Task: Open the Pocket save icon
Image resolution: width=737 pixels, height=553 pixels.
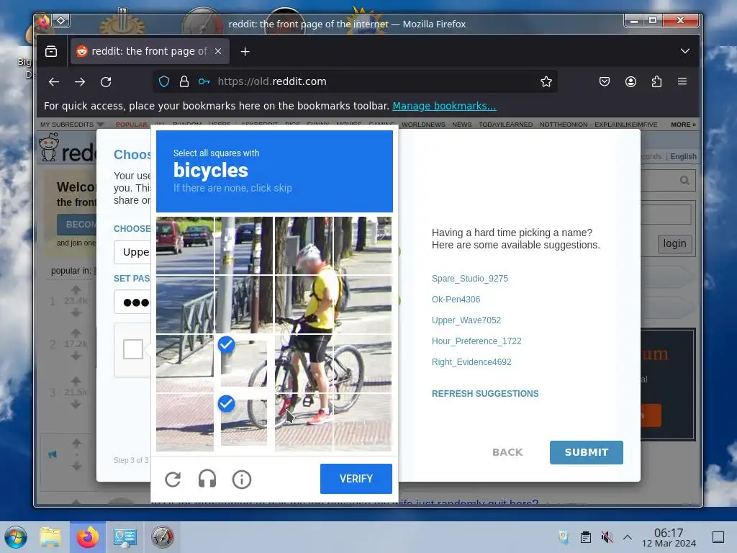Action: pyautogui.click(x=605, y=81)
